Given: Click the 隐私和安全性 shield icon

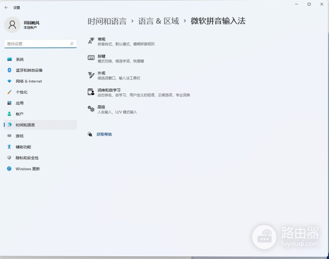Looking at the screenshot, I should pos(9,157).
